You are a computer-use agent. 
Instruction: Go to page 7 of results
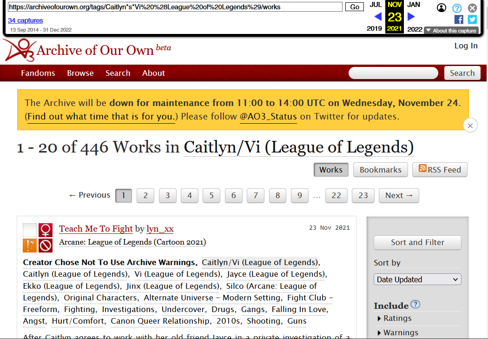point(256,195)
